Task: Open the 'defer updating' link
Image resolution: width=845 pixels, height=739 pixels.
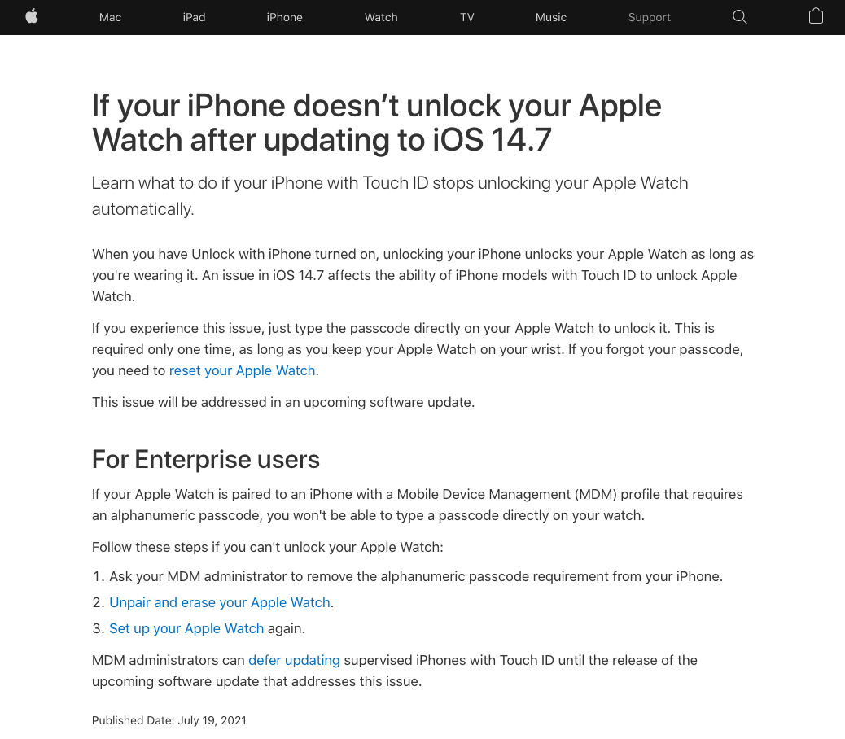Action: click(x=294, y=660)
